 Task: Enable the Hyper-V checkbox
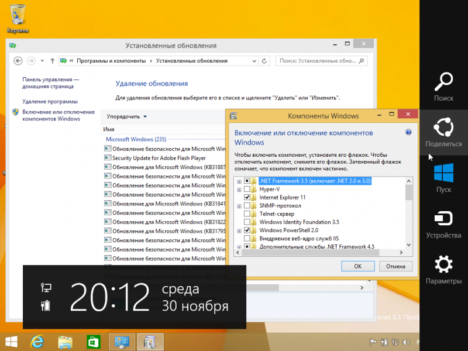[x=247, y=189]
